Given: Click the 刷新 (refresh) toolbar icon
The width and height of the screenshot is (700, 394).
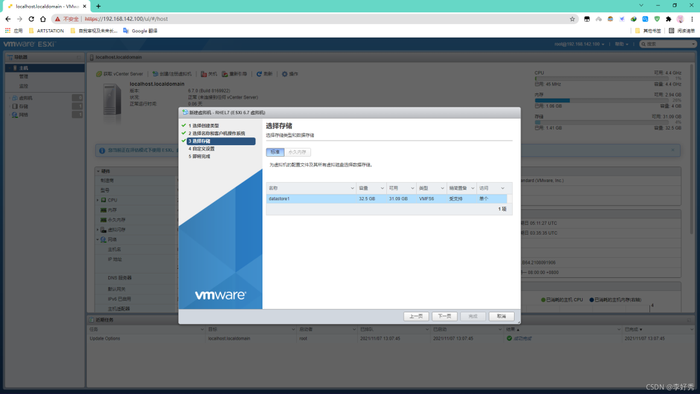Looking at the screenshot, I should tap(259, 74).
